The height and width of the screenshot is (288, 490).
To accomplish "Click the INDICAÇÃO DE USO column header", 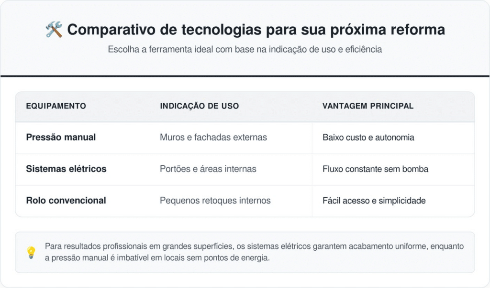I will (x=200, y=106).
